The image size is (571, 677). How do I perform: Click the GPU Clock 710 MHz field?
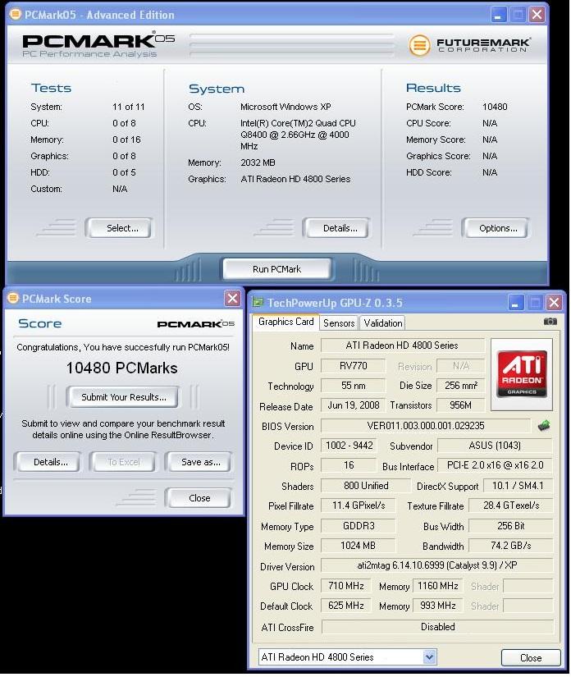[346, 587]
